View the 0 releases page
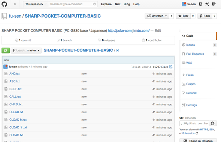The height and width of the screenshot is (142, 221). (x=107, y=40)
